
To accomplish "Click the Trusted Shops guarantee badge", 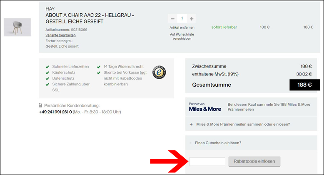I will click(x=159, y=73).
